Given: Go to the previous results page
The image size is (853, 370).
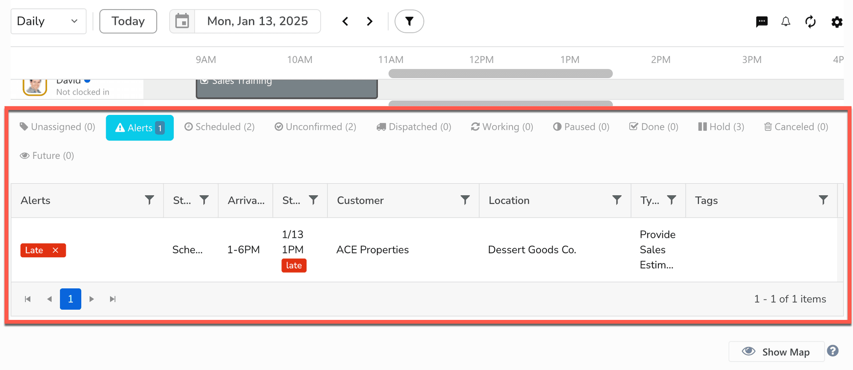Looking at the screenshot, I should pyautogui.click(x=49, y=299).
